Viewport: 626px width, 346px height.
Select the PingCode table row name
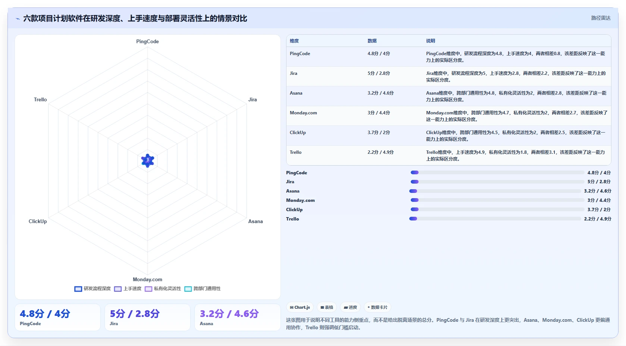300,54
